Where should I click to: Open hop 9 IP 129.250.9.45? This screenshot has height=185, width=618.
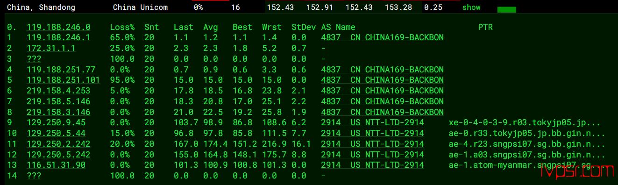click(57, 122)
